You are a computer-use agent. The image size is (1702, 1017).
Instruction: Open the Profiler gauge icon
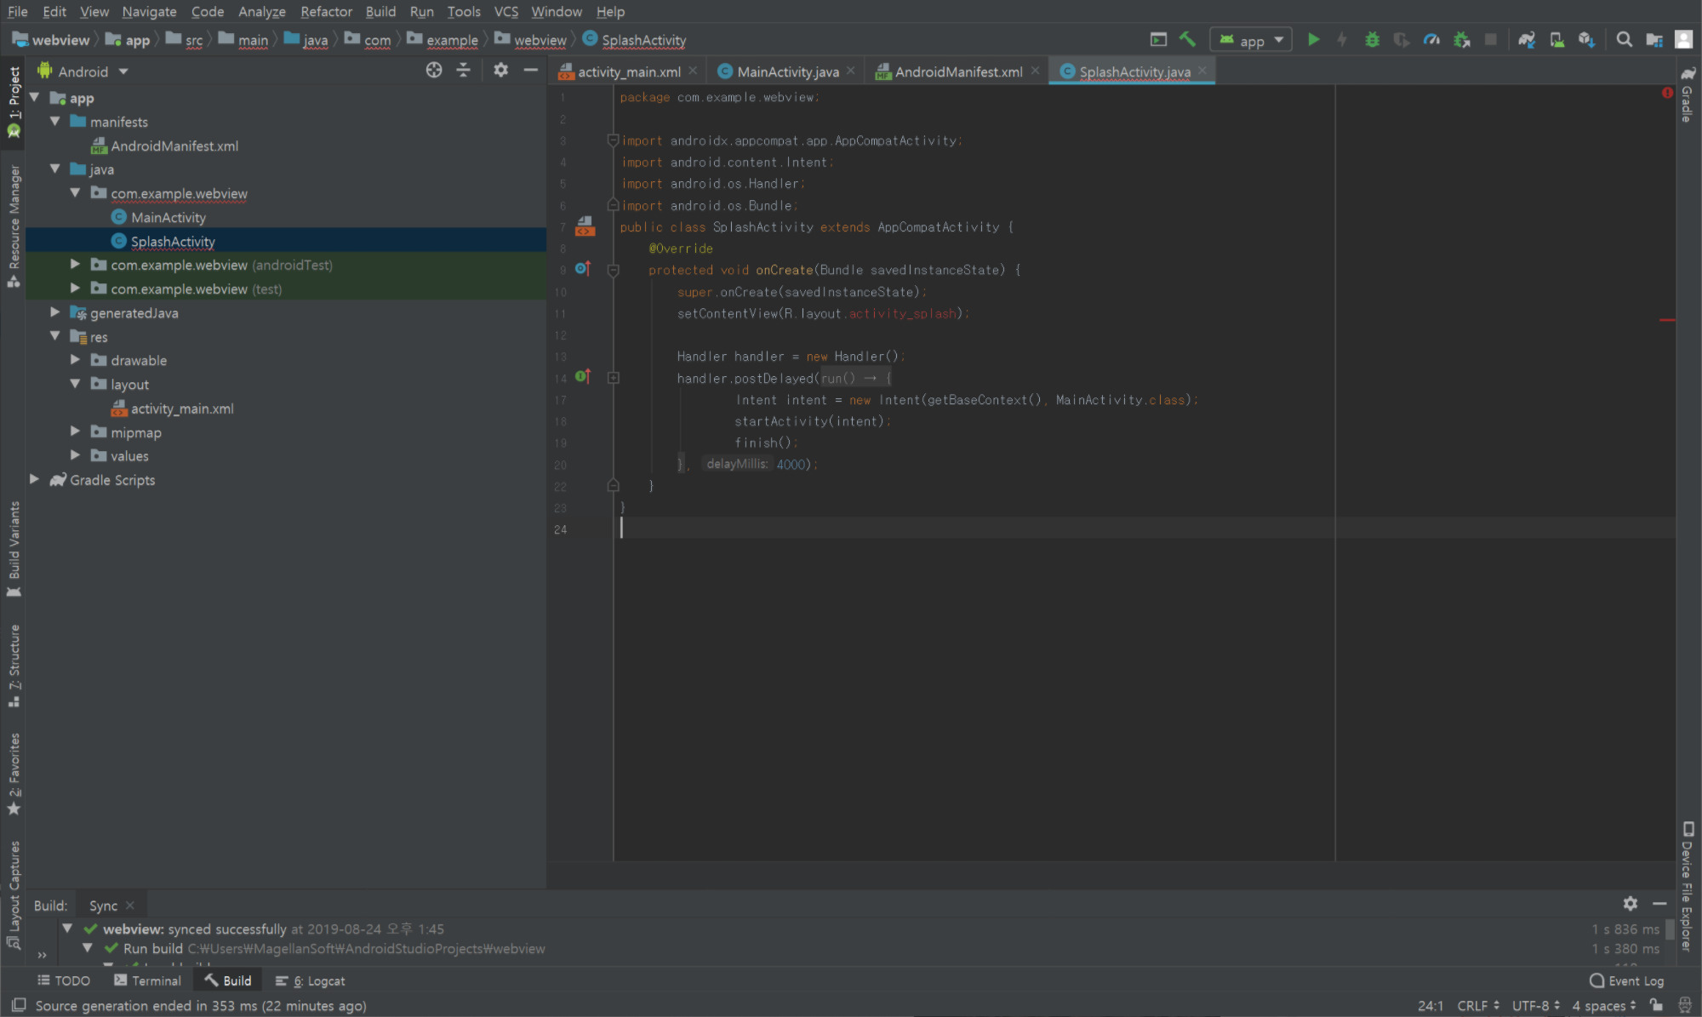1431,40
